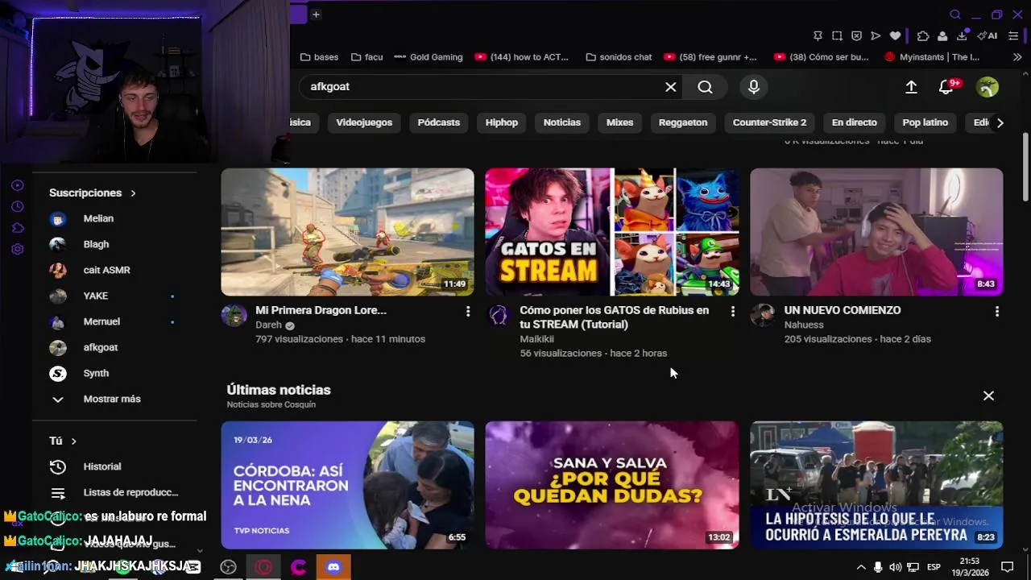The height and width of the screenshot is (580, 1031).
Task: Add page to favorites with heart icon
Action: [x=895, y=35]
